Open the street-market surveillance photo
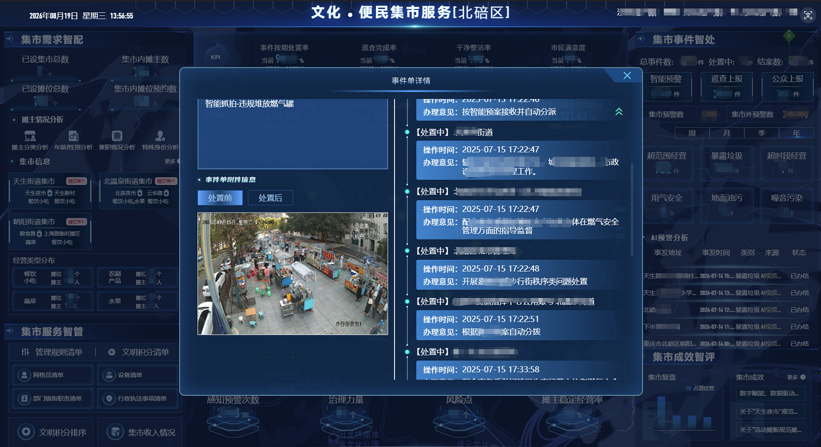This screenshot has height=447, width=821. [x=293, y=274]
